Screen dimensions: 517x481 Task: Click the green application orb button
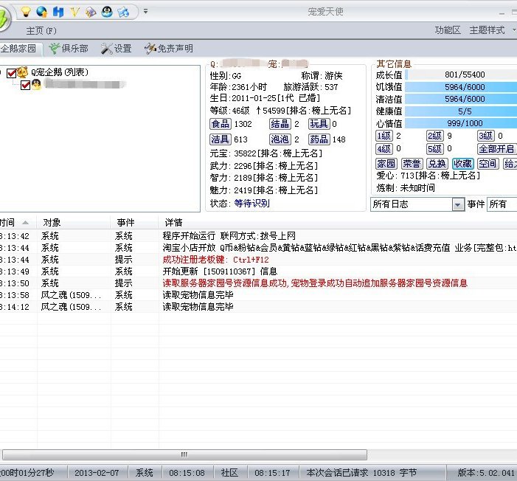(3, 18)
